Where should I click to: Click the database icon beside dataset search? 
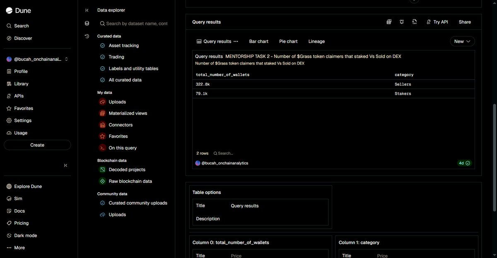pyautogui.click(x=87, y=24)
